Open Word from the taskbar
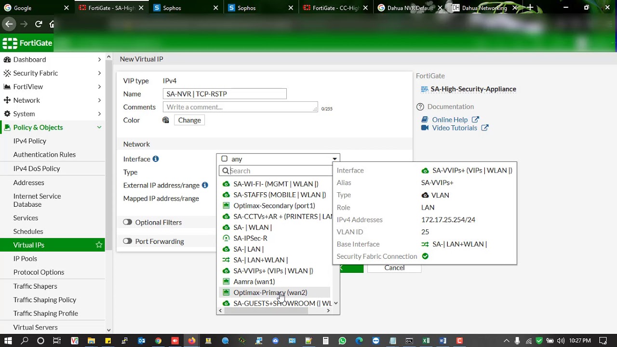Image resolution: width=617 pixels, height=347 pixels. [443, 341]
